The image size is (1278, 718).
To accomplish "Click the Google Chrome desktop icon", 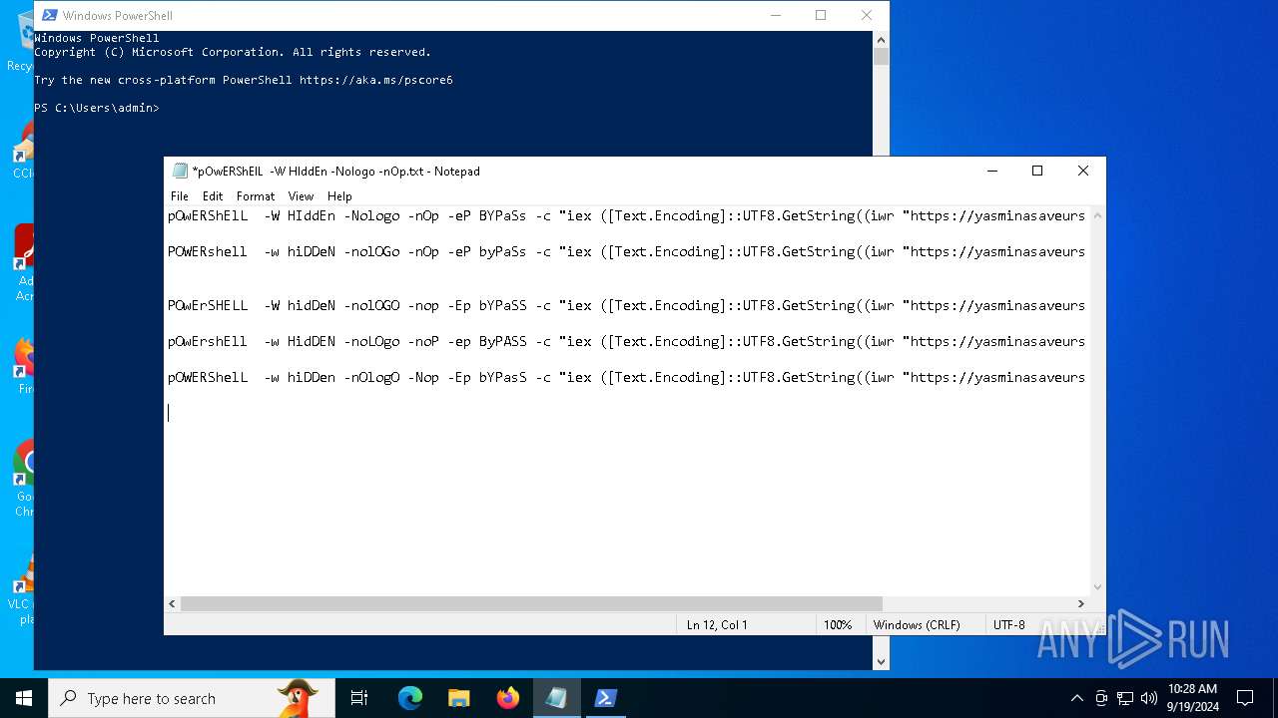I will [x=22, y=479].
